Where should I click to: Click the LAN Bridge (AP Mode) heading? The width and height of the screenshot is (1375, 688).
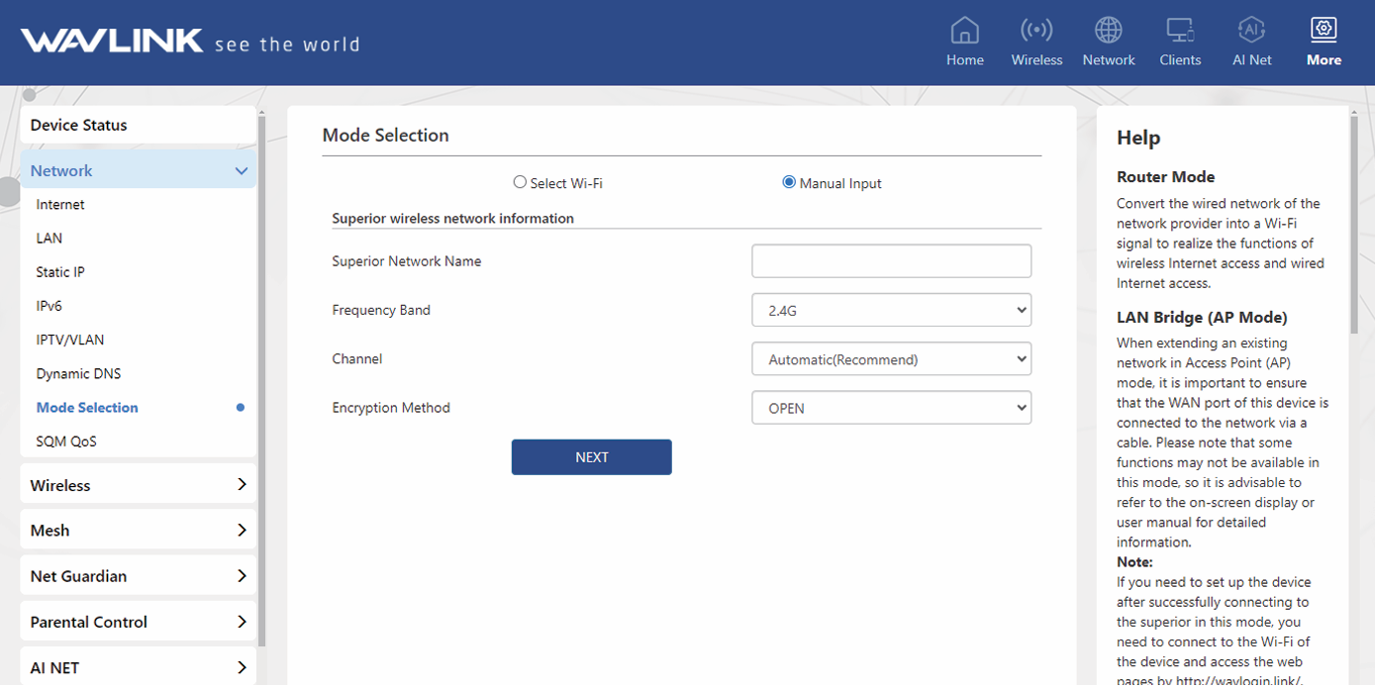(1202, 318)
